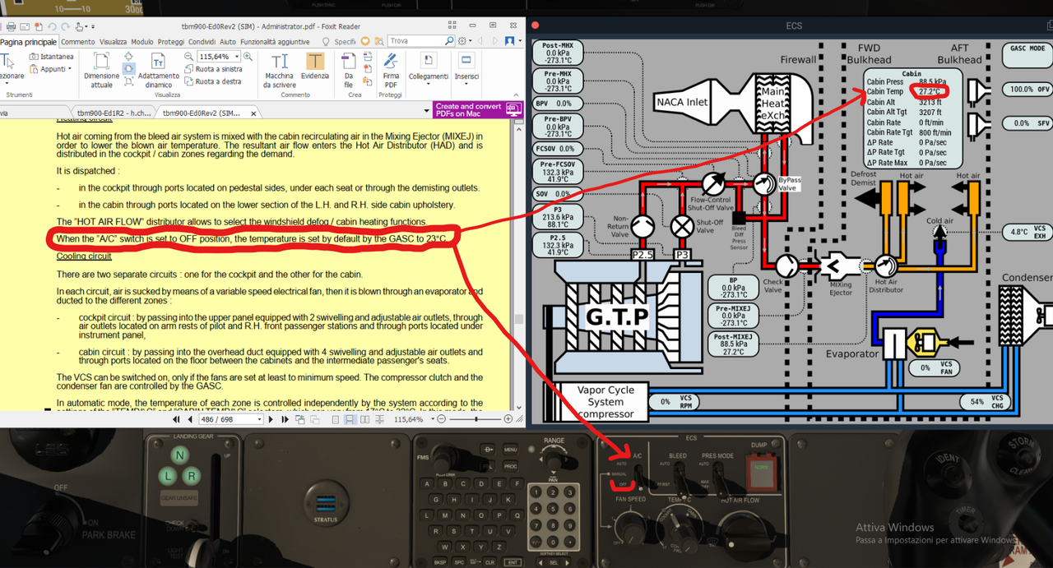
Task: Select facing pages view mode
Action: coord(364,419)
